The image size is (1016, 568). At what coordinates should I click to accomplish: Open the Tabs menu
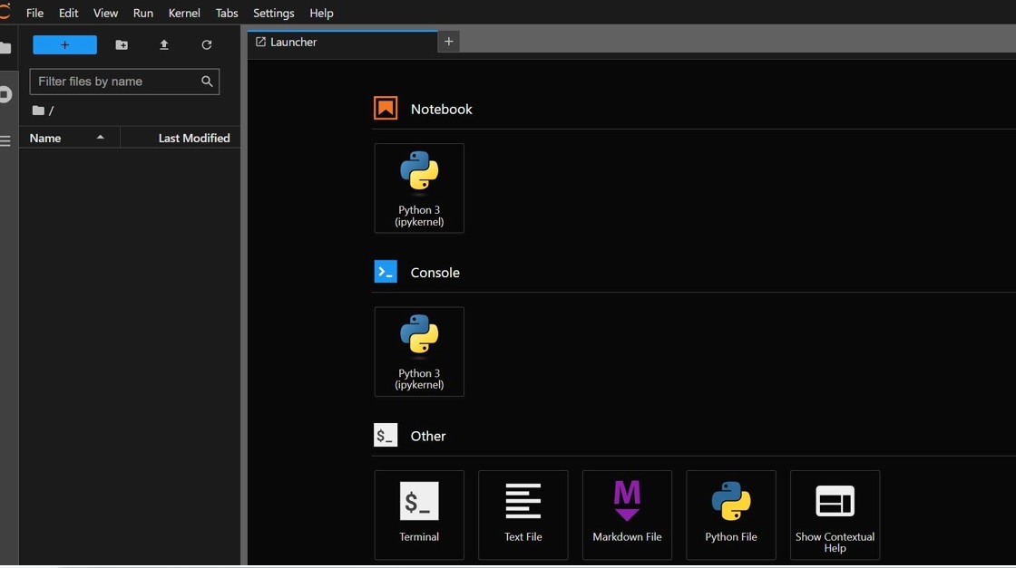click(x=227, y=13)
